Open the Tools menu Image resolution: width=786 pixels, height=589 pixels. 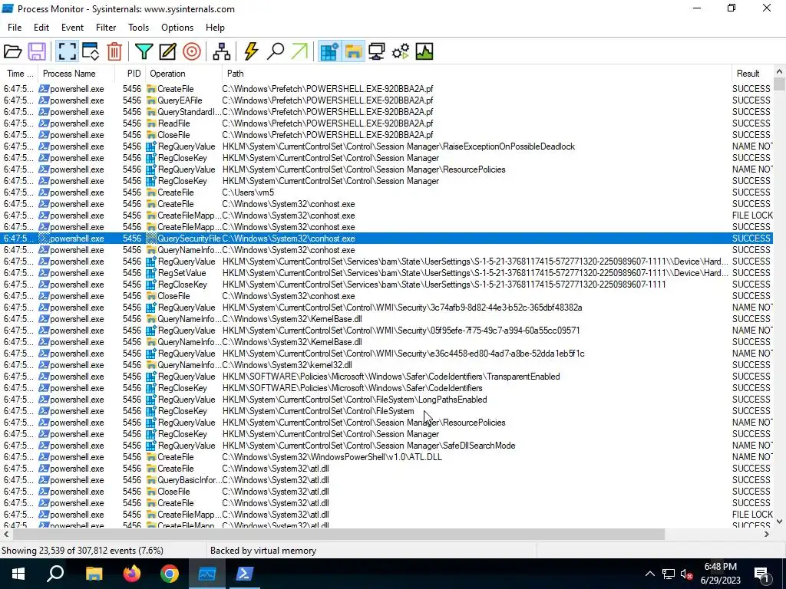[138, 28]
